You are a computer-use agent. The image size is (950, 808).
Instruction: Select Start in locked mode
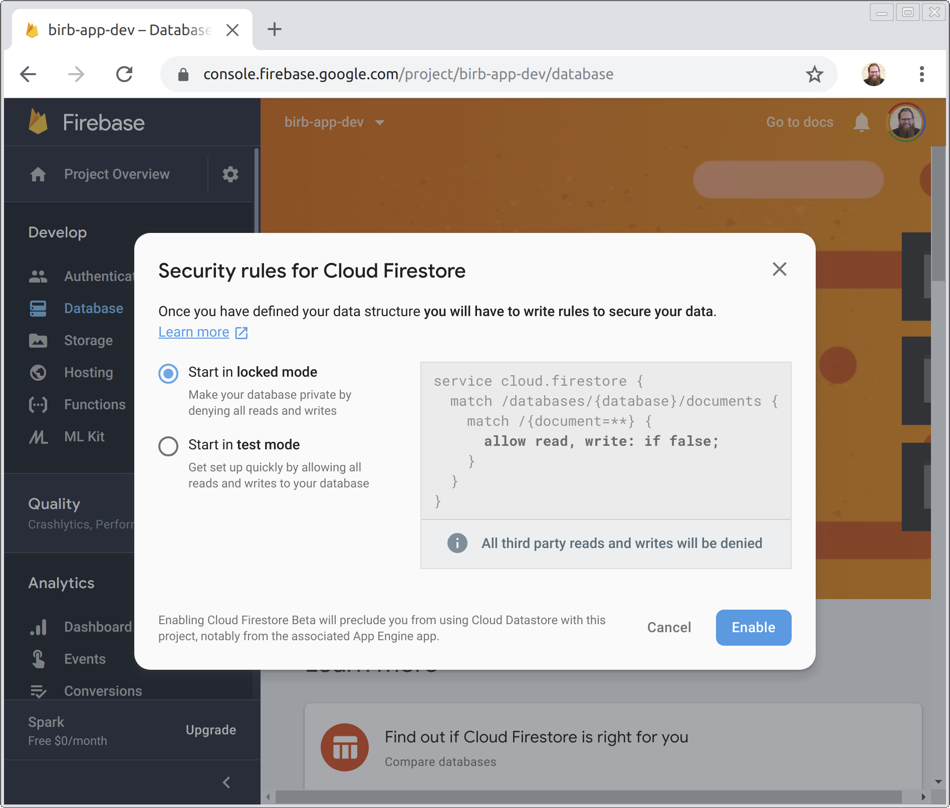168,373
